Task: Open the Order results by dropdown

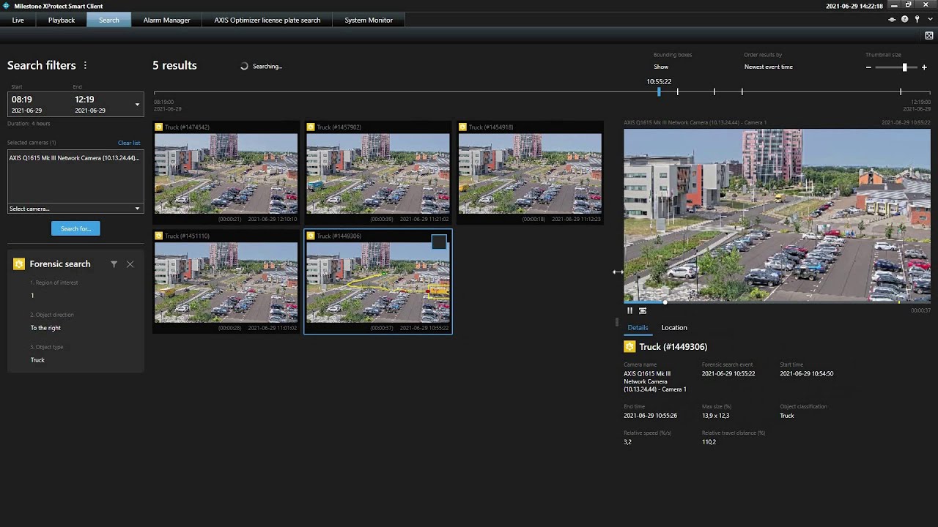Action: (768, 67)
